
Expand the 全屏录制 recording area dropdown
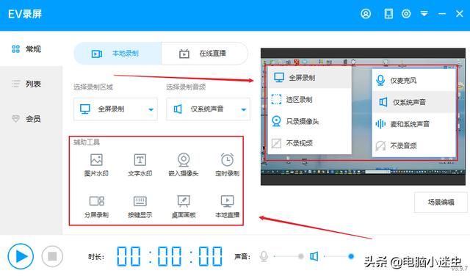pos(116,109)
